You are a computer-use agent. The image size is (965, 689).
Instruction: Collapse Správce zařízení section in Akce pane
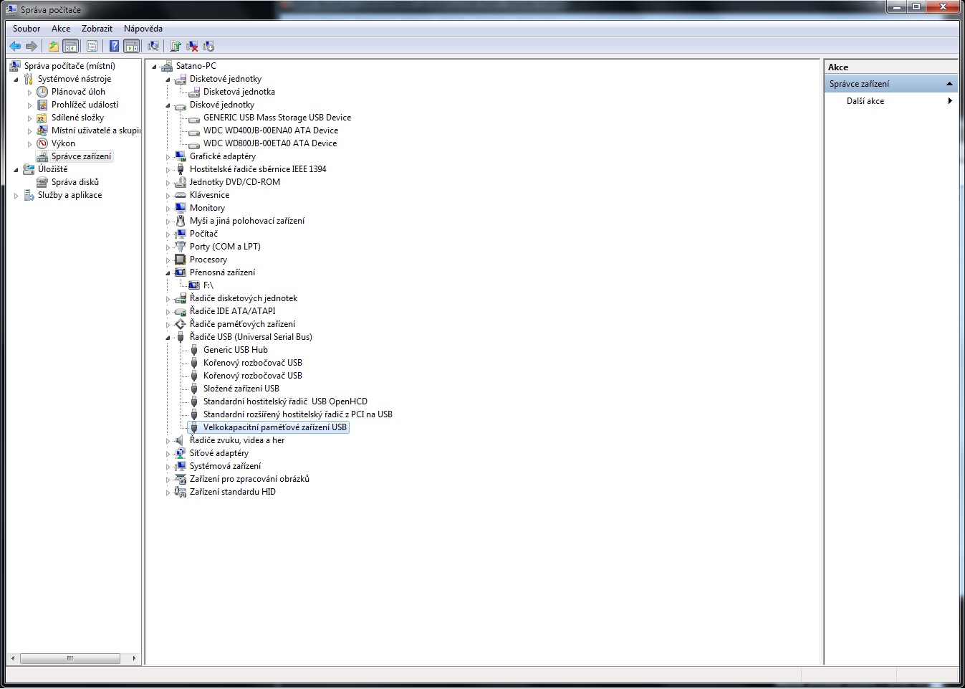(x=949, y=84)
